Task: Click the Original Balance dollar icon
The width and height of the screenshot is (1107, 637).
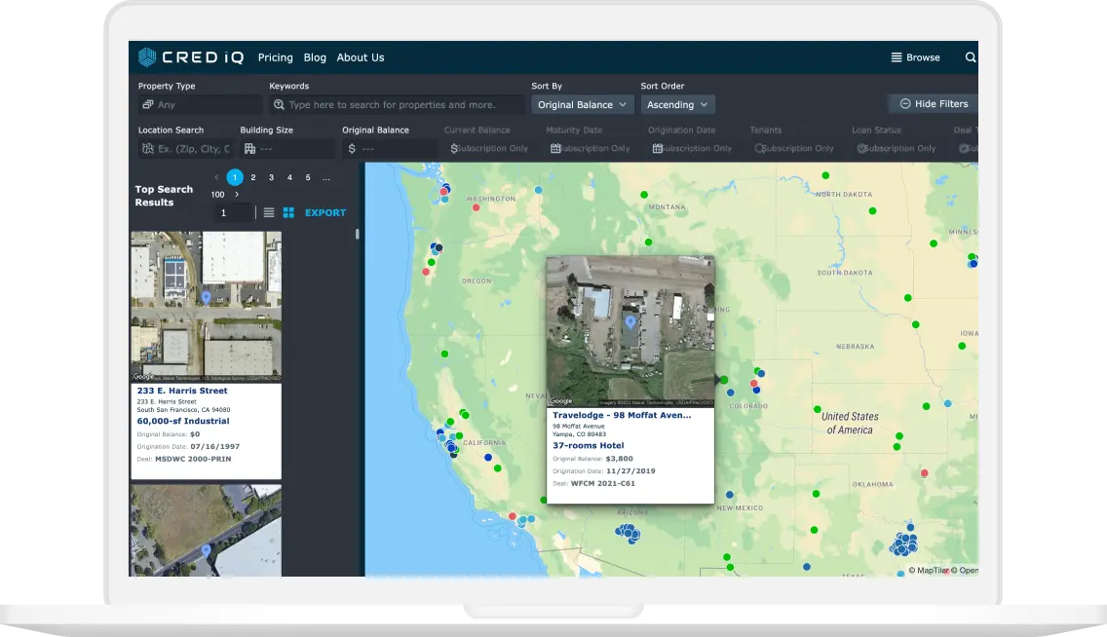Action: pos(352,148)
